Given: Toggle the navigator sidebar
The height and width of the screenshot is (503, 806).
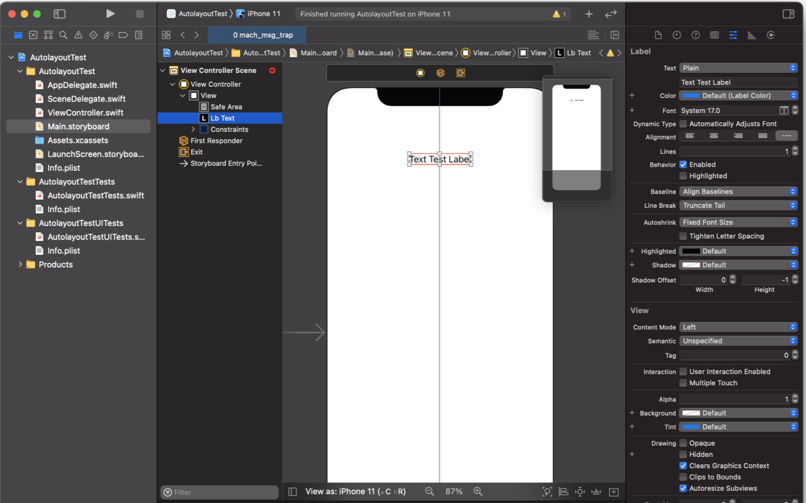Looking at the screenshot, I should pos(59,14).
